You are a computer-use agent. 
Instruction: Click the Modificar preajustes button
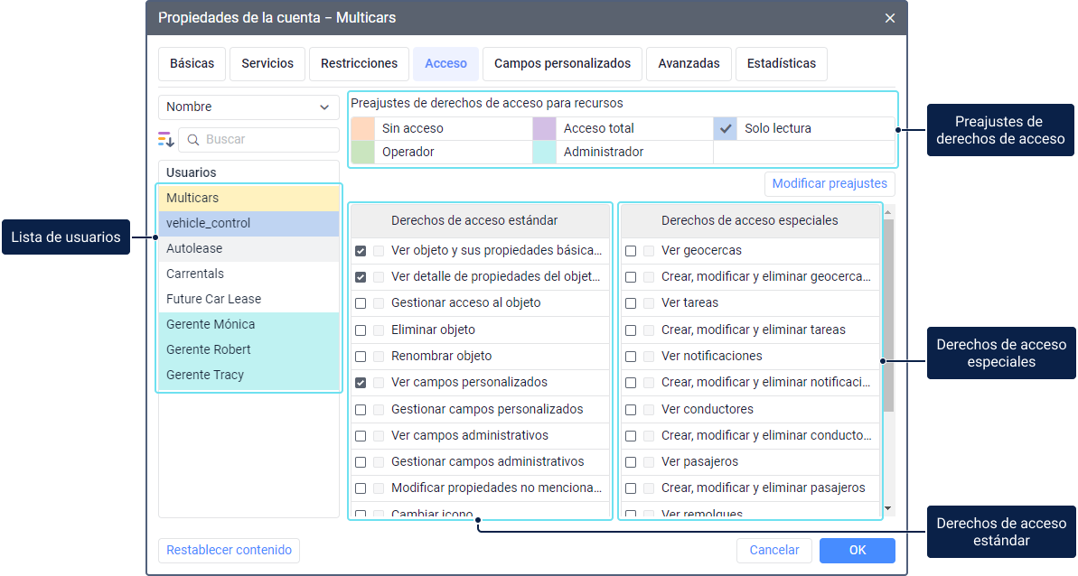point(830,183)
